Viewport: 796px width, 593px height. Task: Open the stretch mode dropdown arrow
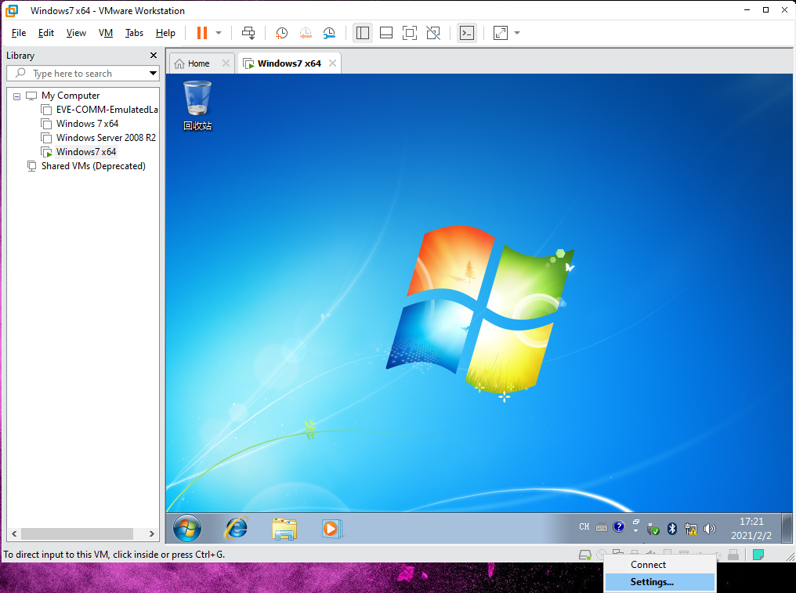pos(517,33)
